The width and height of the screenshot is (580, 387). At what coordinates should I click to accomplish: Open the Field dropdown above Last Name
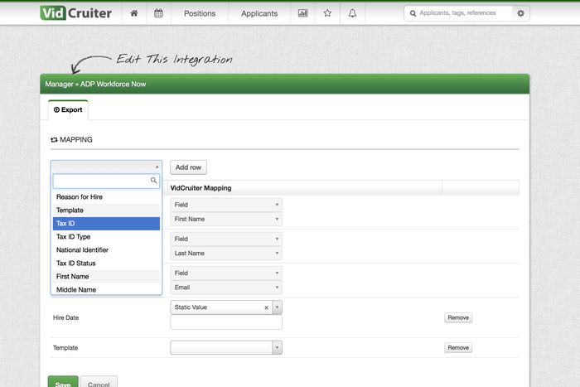226,239
